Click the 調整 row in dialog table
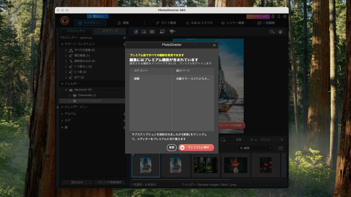This screenshot has height=197, width=351. [x=172, y=79]
